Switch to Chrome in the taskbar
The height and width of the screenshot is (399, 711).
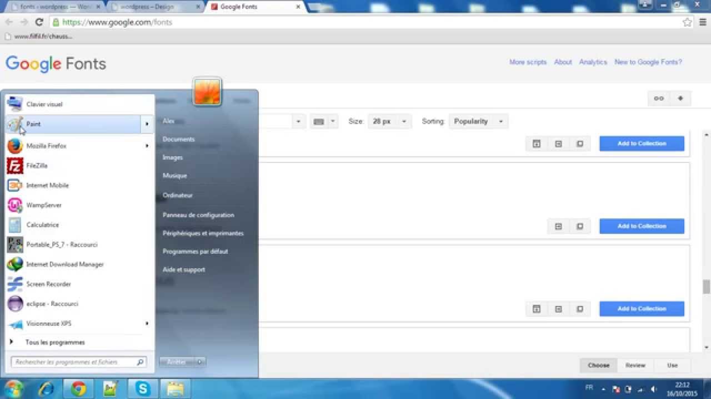click(78, 389)
